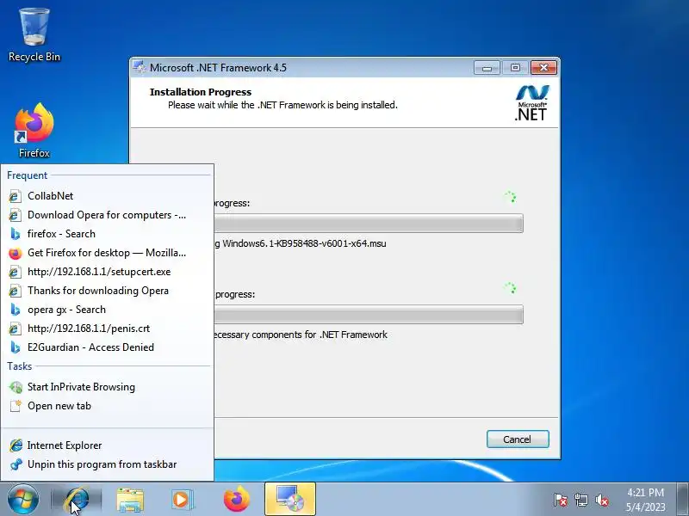This screenshot has height=516, width=689.
Task: Click the lower installation progress bar
Action: (x=369, y=315)
